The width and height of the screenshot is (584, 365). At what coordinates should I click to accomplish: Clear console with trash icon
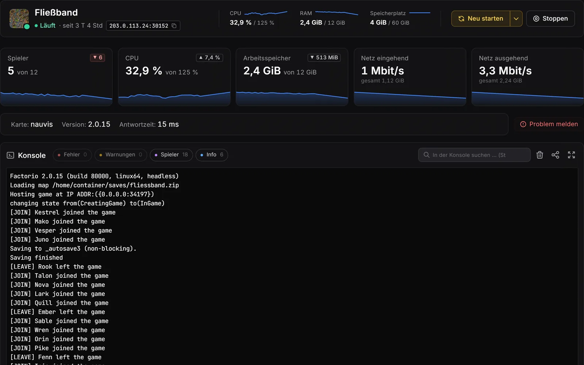click(540, 155)
